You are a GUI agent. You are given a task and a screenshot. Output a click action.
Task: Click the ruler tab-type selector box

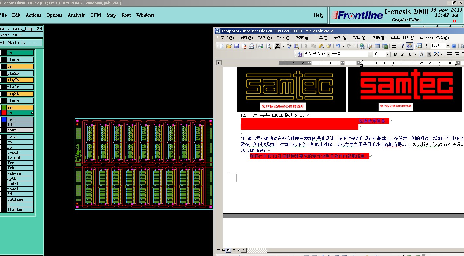tap(219, 63)
